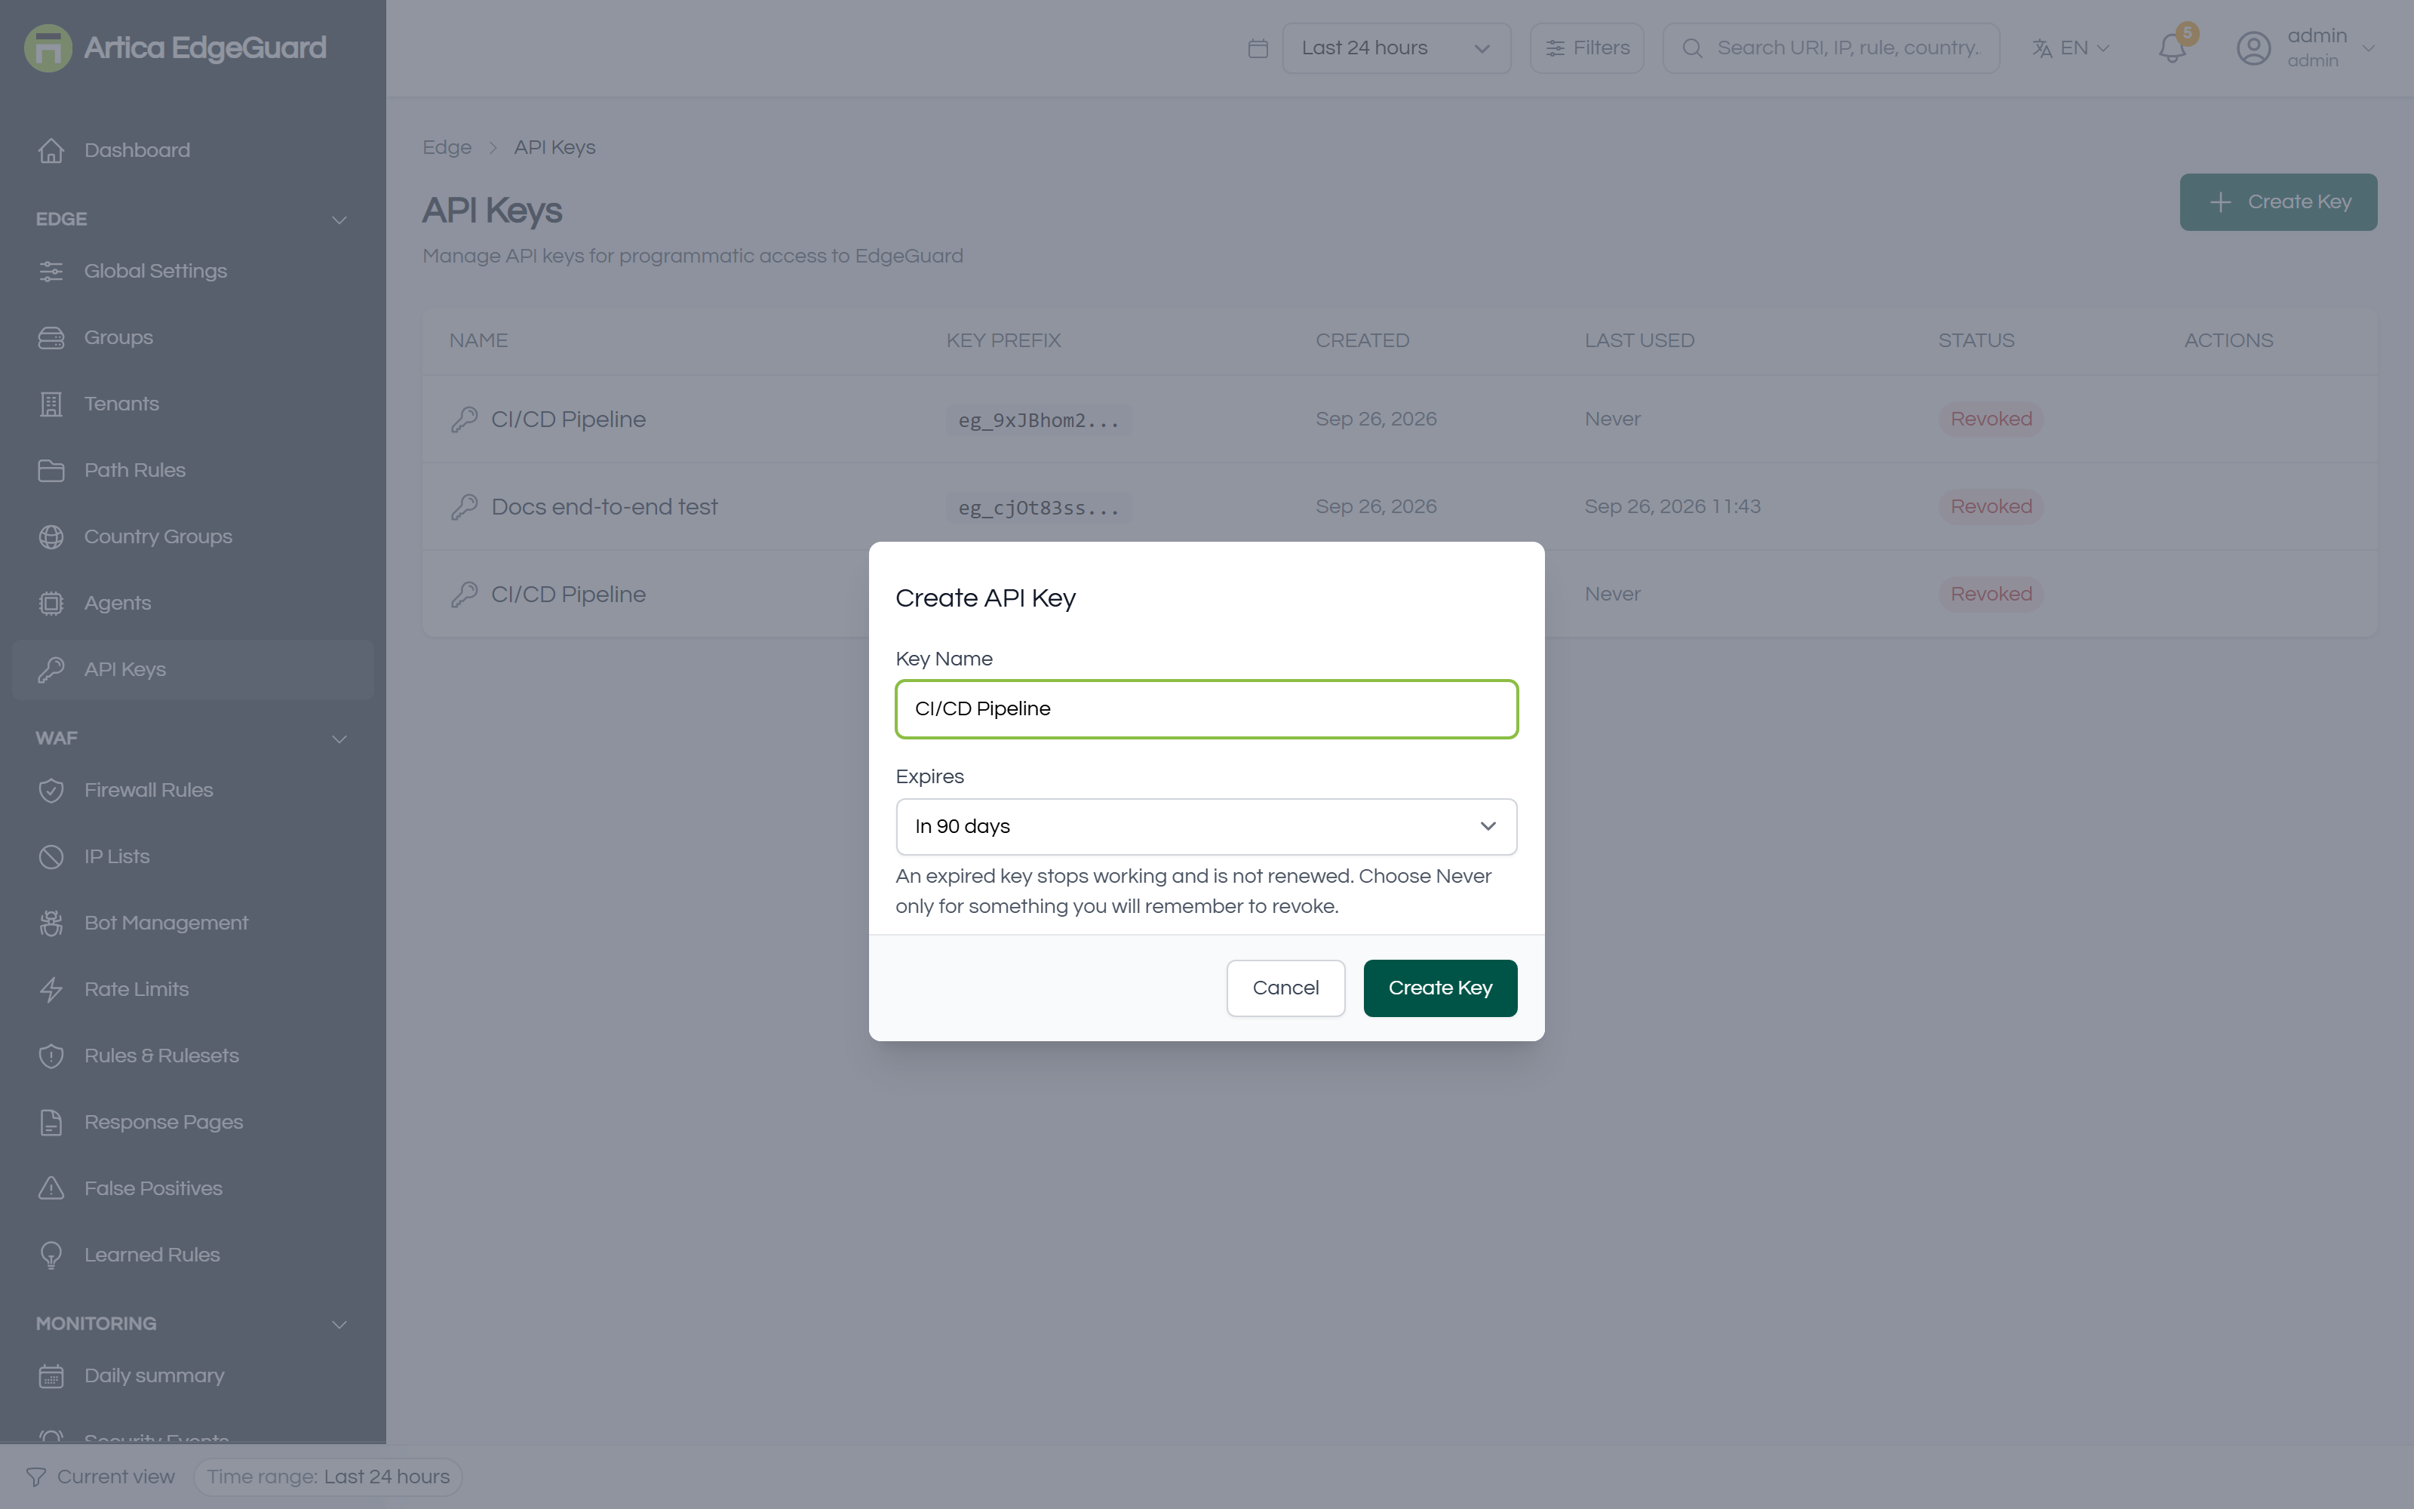Go to API Keys in sidebar
This screenshot has height=1509, width=2414.
192,670
